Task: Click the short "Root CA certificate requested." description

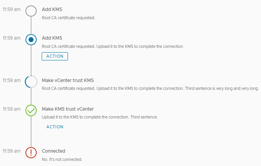Action: (x=68, y=18)
